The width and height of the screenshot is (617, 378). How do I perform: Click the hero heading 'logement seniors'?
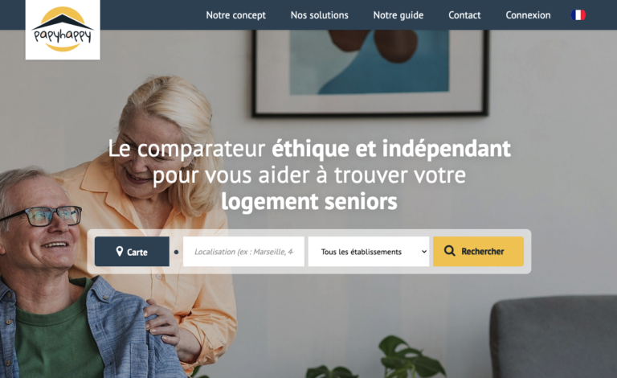pyautogui.click(x=308, y=202)
